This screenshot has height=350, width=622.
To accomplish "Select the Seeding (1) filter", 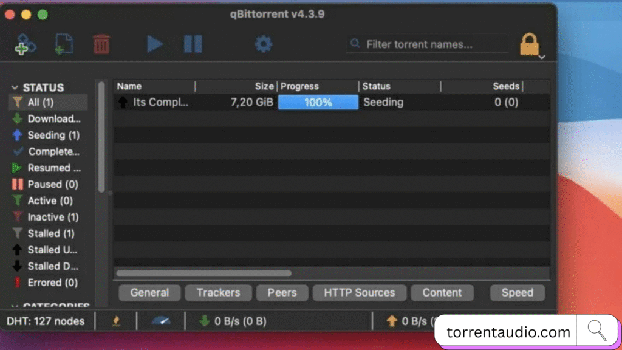I will [x=53, y=135].
